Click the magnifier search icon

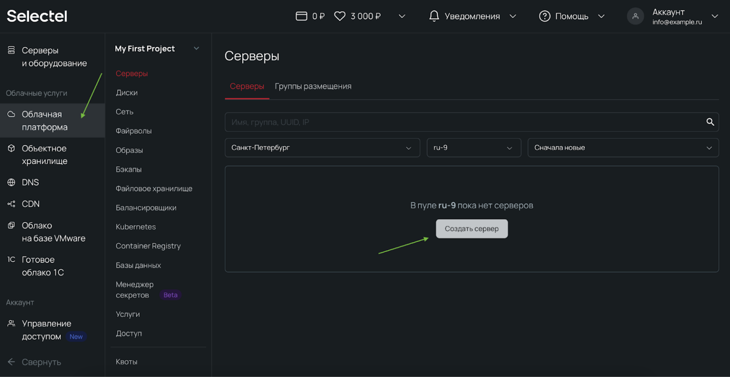click(710, 122)
